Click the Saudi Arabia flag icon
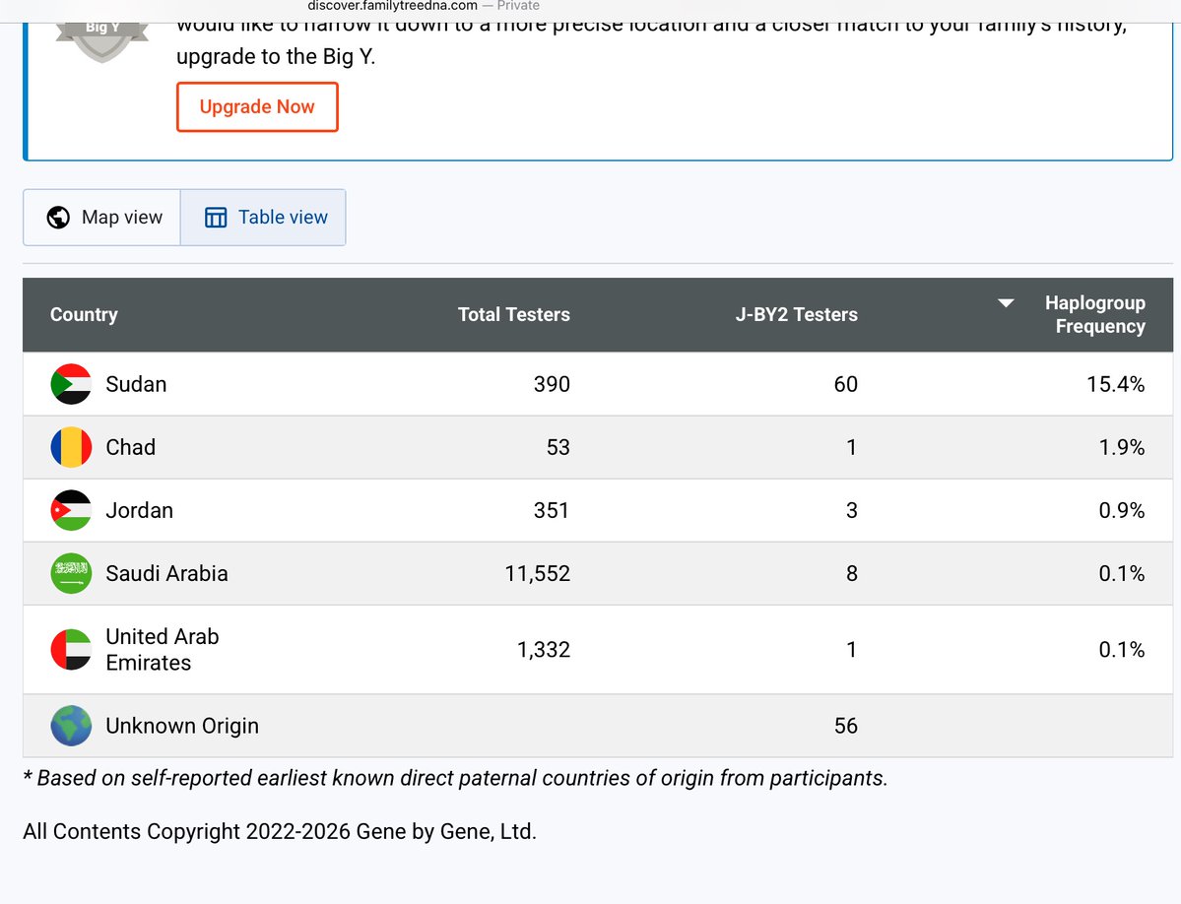Viewport: 1181px width, 904px height. coord(71,573)
